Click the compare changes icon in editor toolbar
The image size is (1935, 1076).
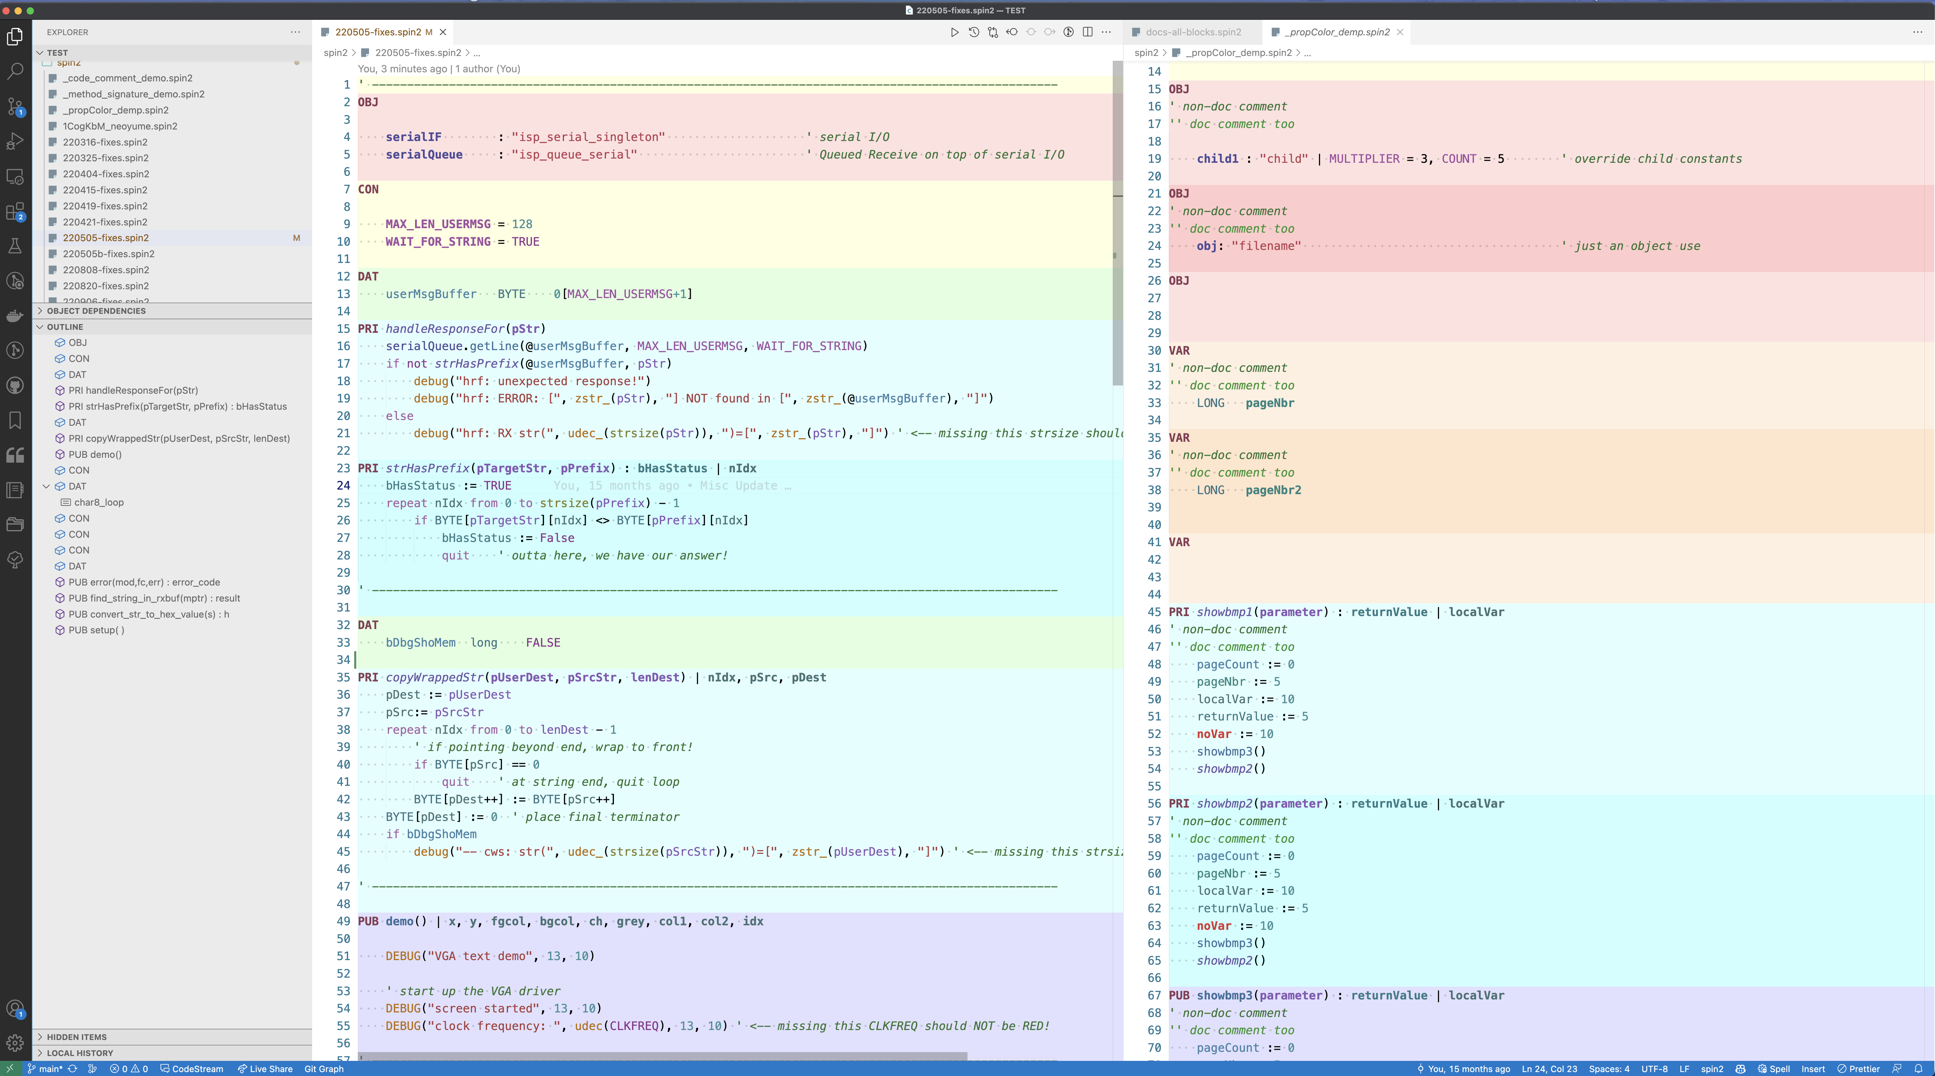(993, 32)
